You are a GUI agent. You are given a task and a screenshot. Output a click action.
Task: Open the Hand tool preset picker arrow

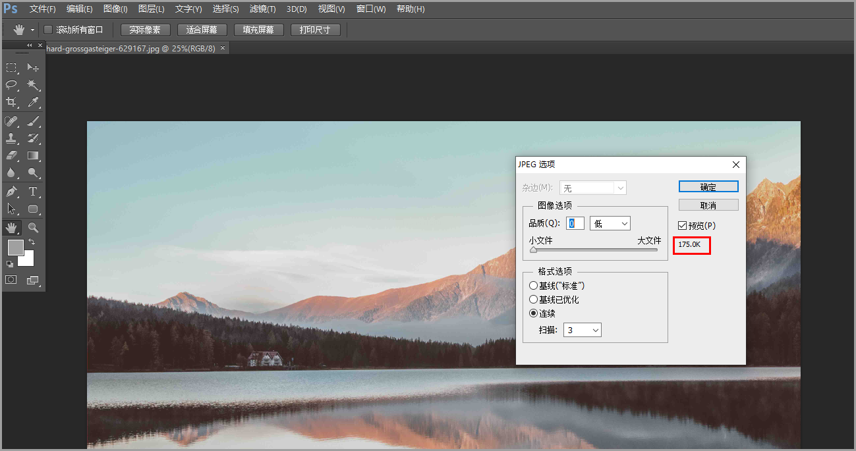(32, 30)
